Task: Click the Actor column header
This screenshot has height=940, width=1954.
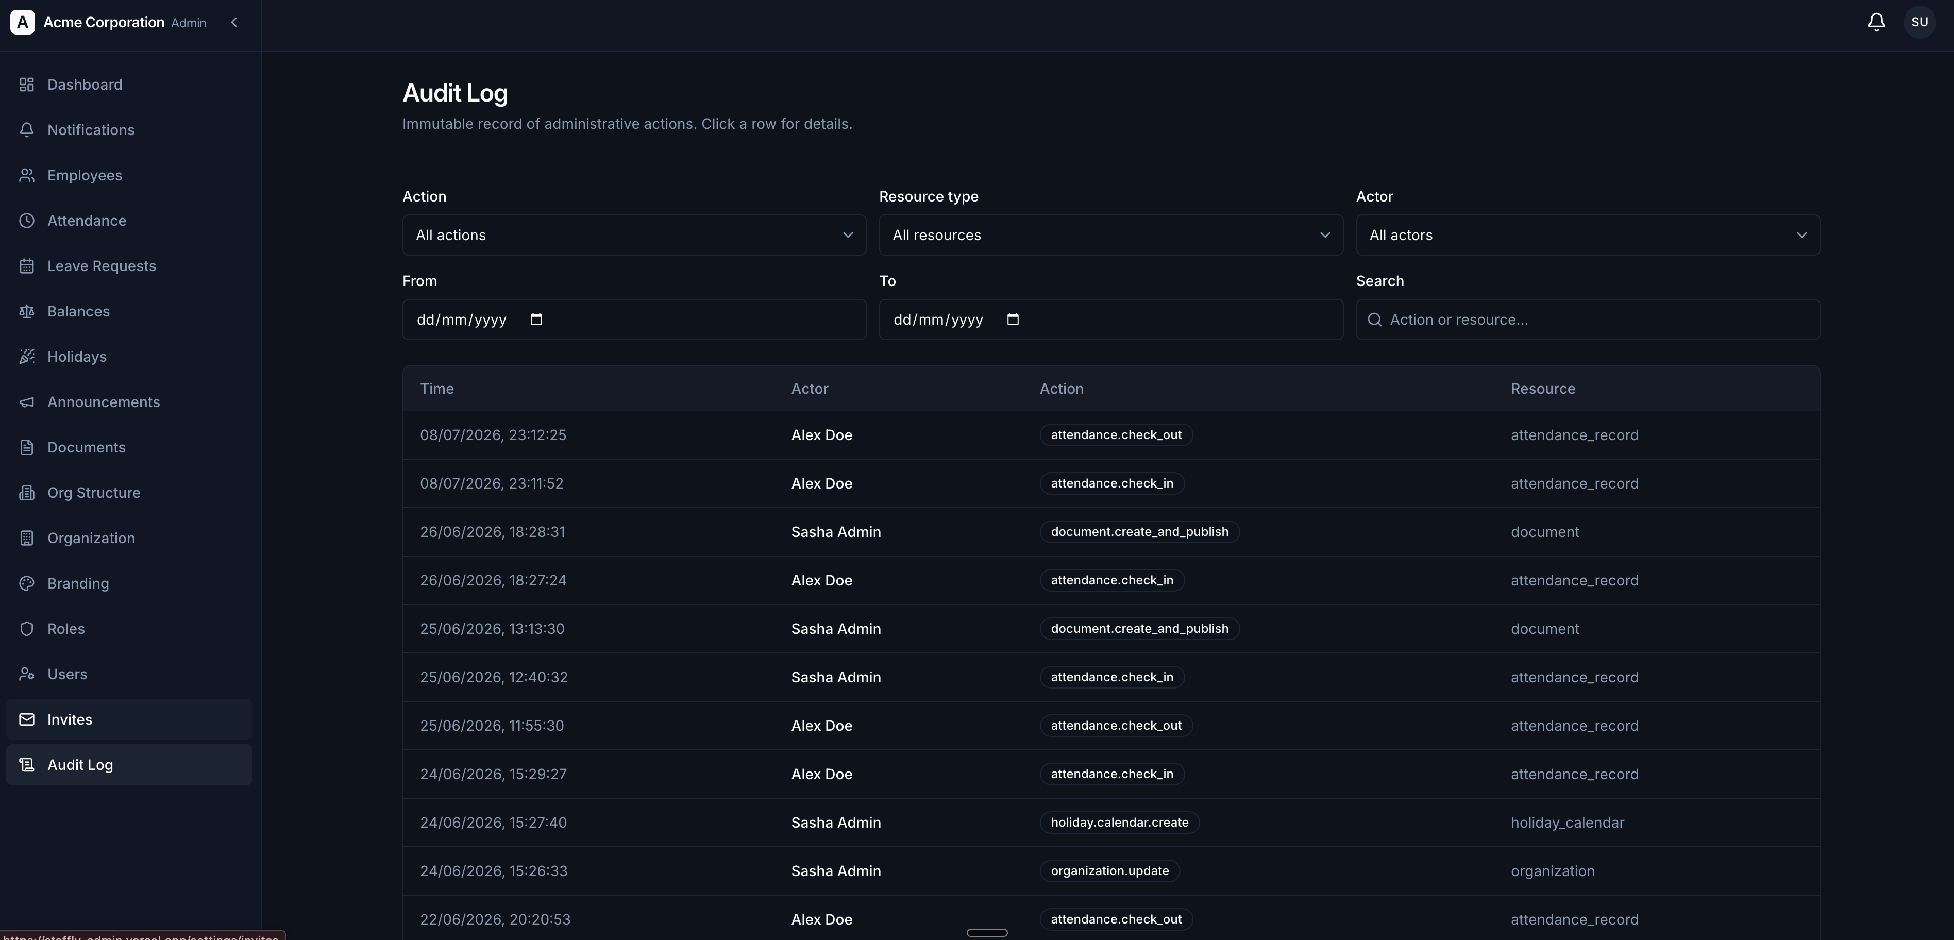Action: [x=810, y=389]
